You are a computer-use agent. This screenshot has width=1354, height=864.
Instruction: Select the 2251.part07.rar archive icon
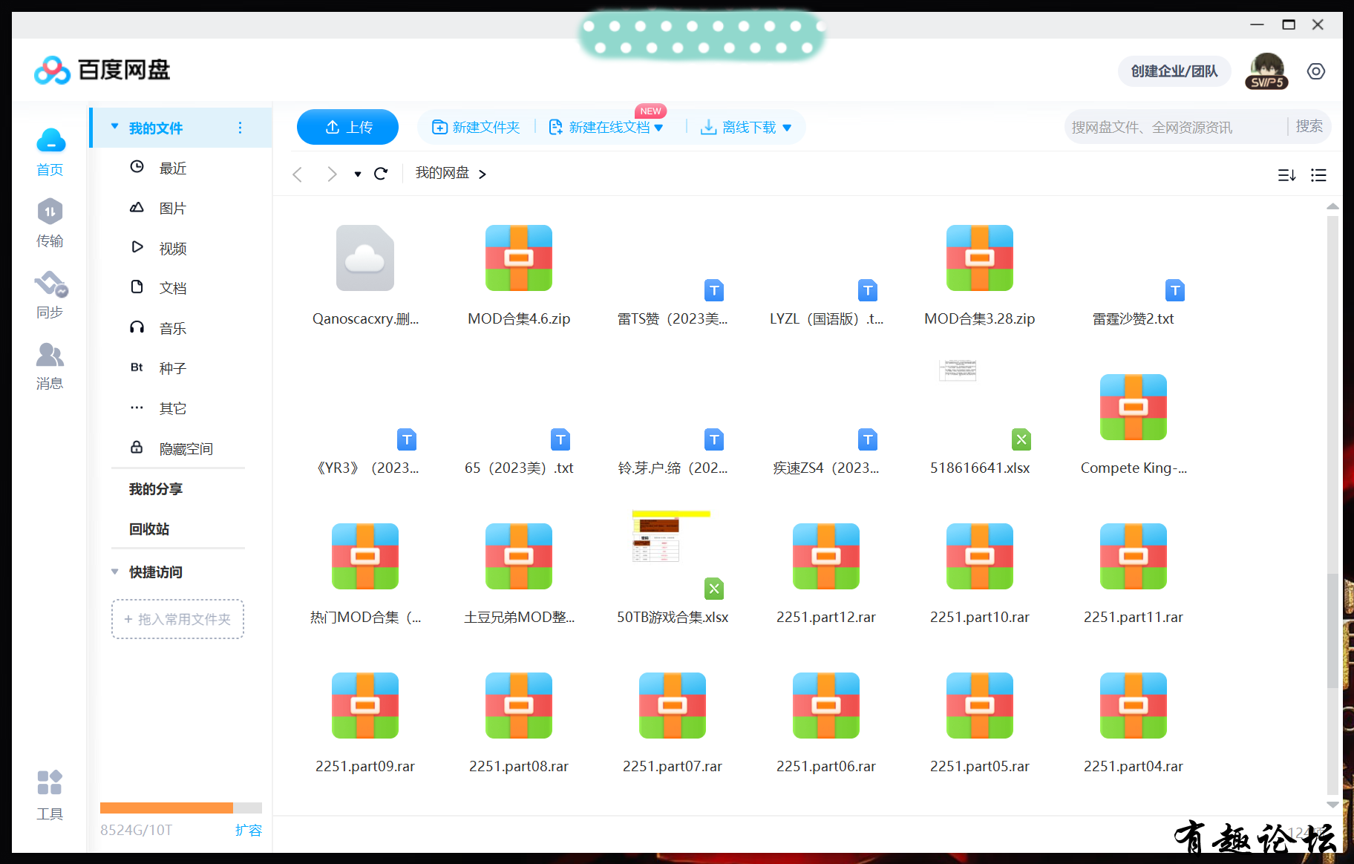[x=673, y=705]
